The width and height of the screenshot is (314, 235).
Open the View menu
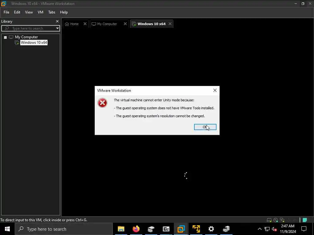coord(29,12)
